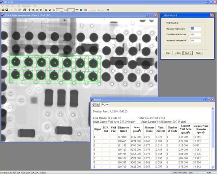Click the Report scrollbar up arrow
The image size is (217, 174).
coord(213,109)
